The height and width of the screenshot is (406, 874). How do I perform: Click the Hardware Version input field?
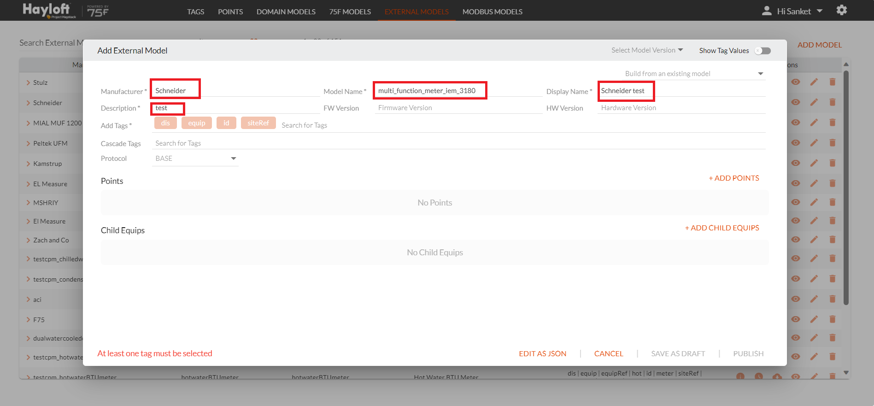click(682, 108)
